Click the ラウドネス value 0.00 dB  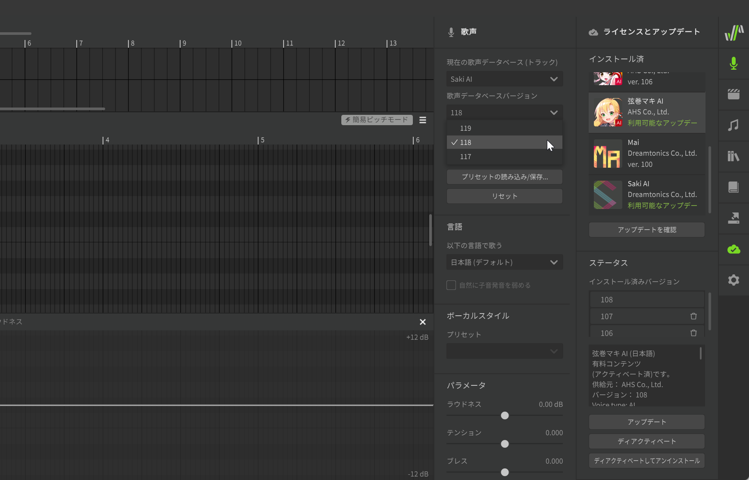pos(551,404)
